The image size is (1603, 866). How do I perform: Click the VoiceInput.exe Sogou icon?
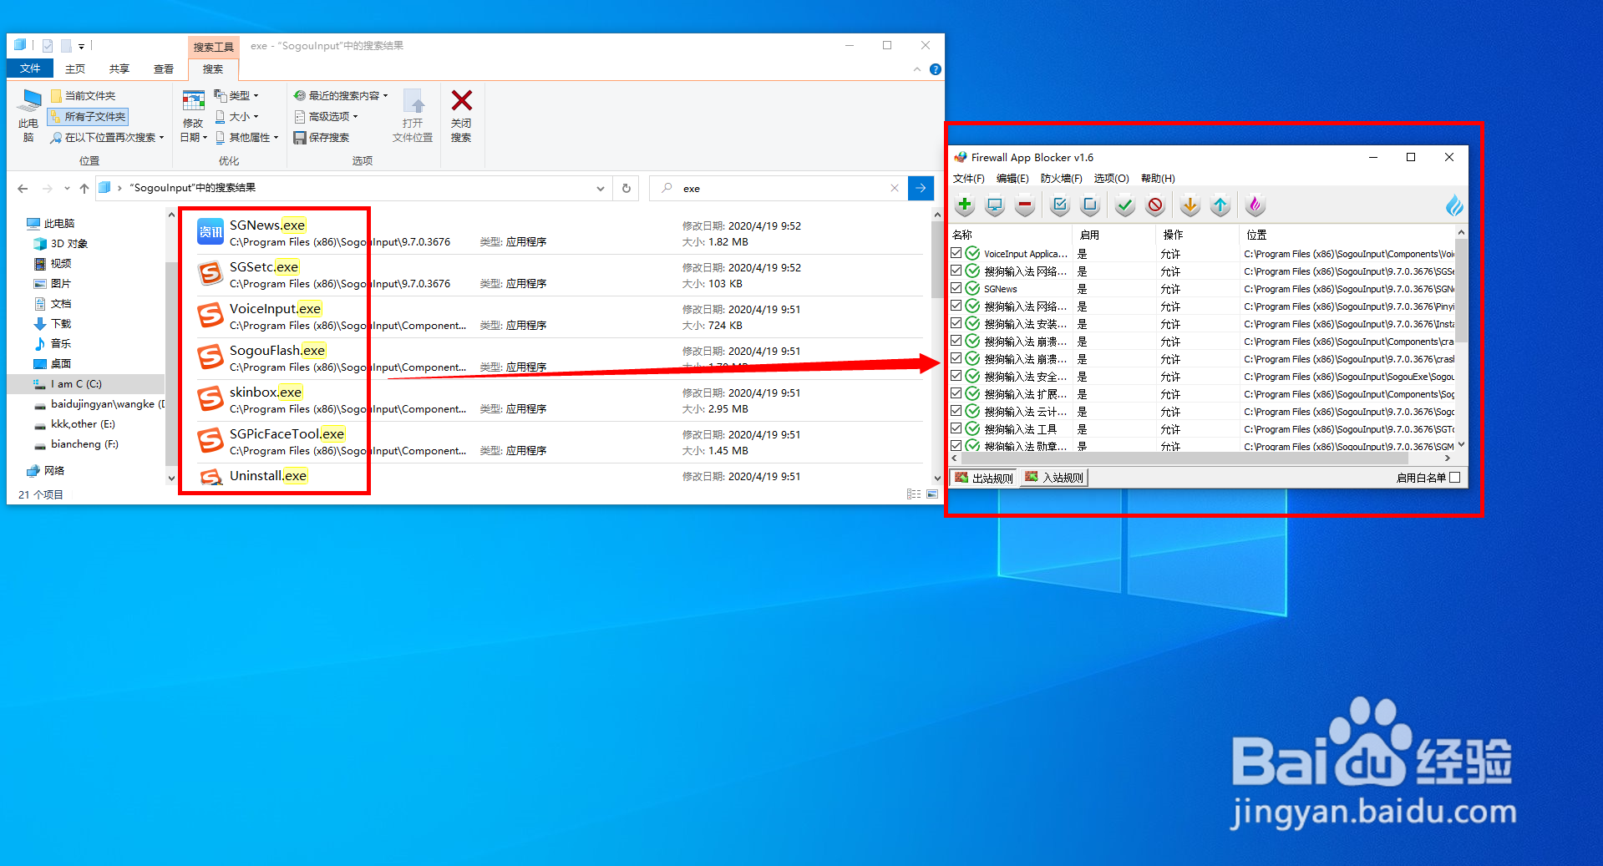(x=211, y=315)
